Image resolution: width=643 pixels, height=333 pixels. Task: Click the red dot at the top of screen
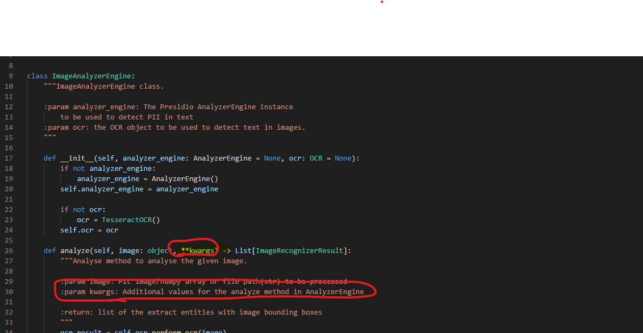tap(381, 2)
